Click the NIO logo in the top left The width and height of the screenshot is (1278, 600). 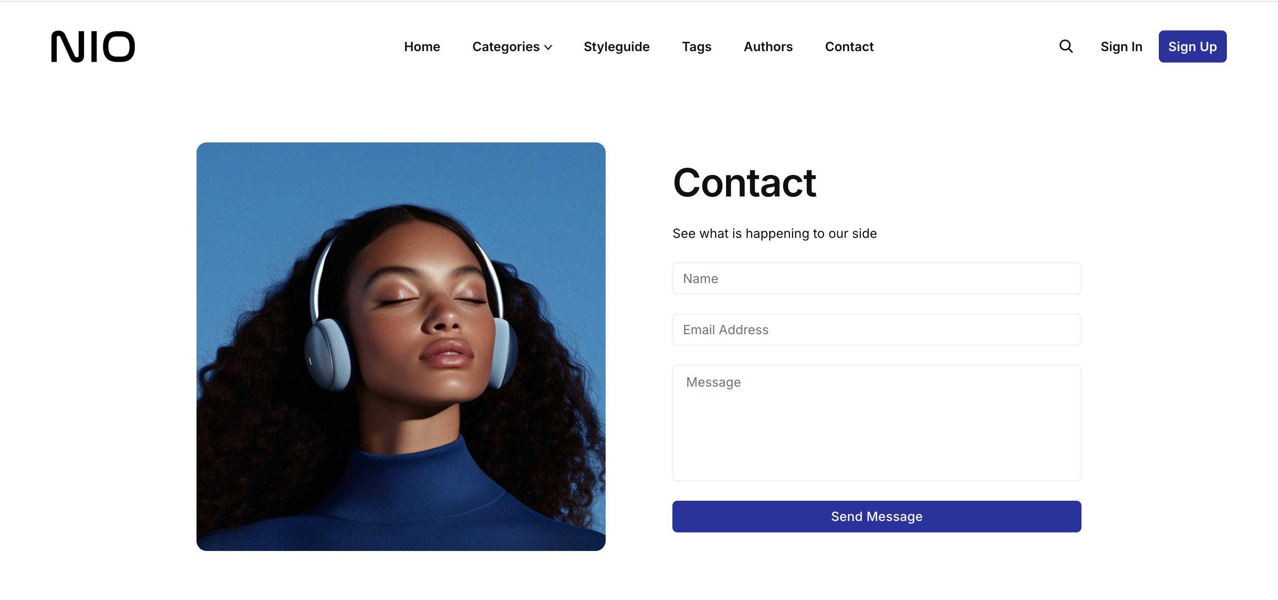(93, 46)
